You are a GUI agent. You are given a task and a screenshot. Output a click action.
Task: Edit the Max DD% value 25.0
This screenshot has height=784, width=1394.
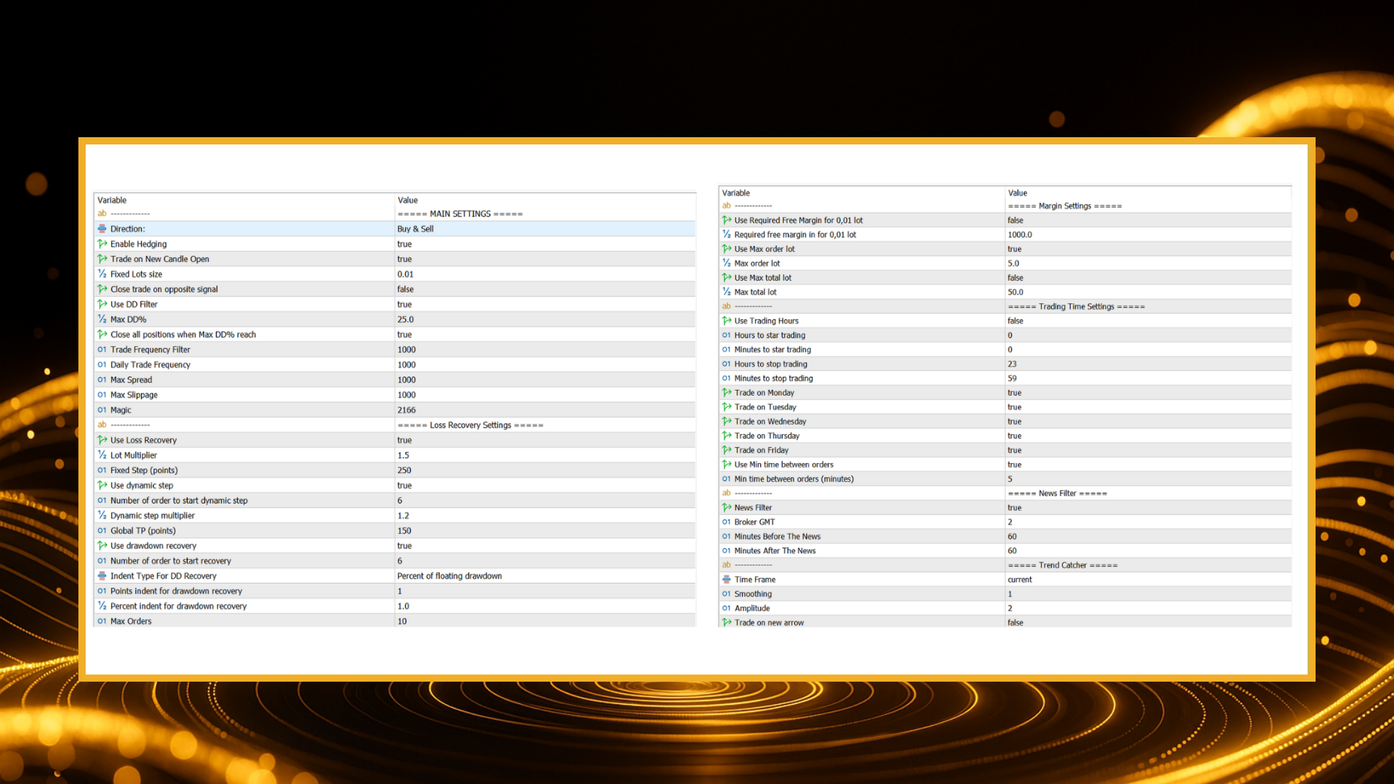tap(405, 319)
